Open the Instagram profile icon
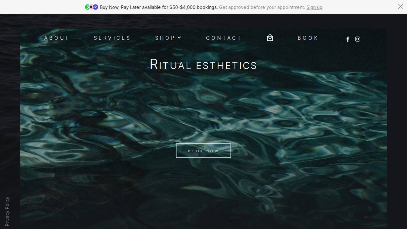Screen dimensions: 407x229 click(357, 39)
